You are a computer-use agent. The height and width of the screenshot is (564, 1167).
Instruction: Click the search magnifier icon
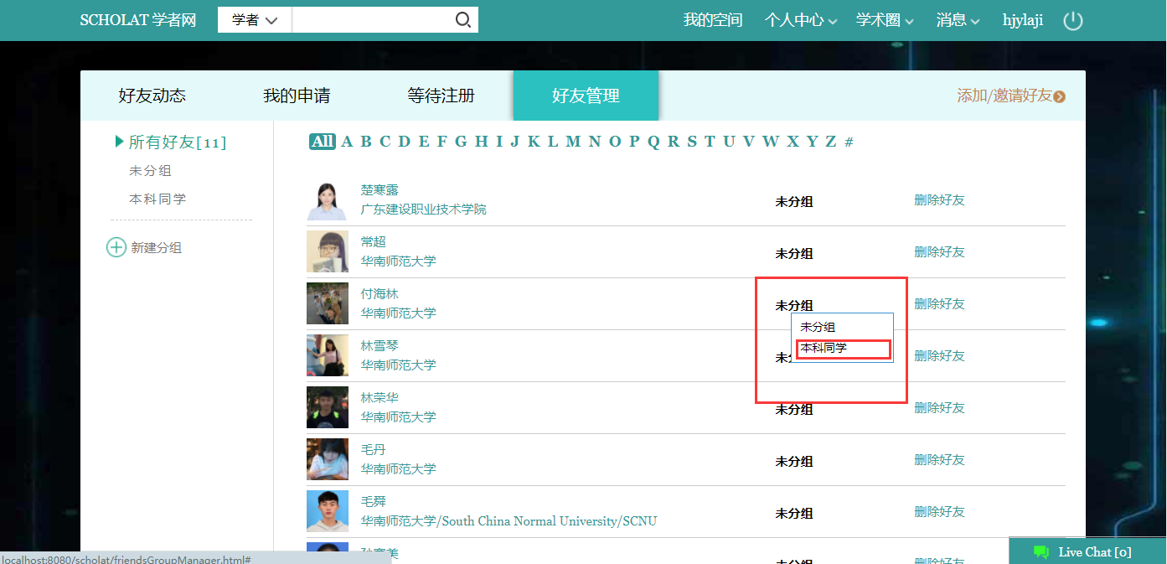click(x=462, y=20)
